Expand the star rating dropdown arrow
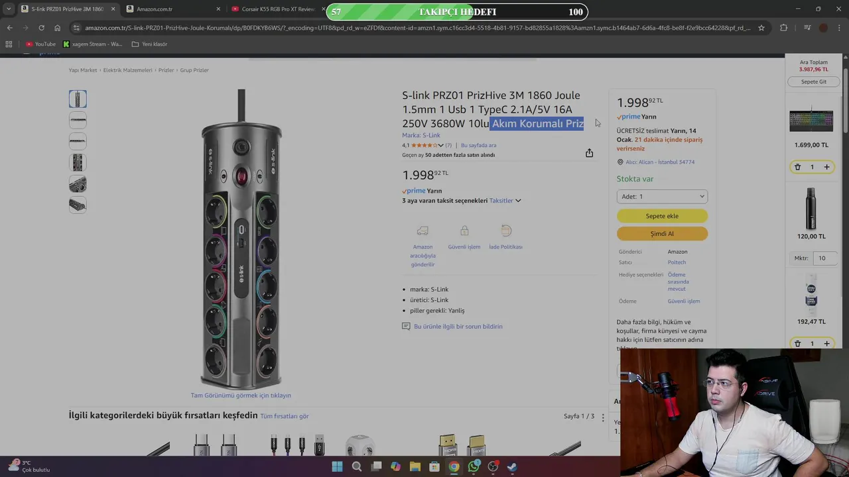 [440, 145]
